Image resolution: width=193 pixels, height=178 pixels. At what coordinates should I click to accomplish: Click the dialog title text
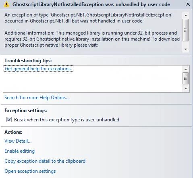[91, 4]
